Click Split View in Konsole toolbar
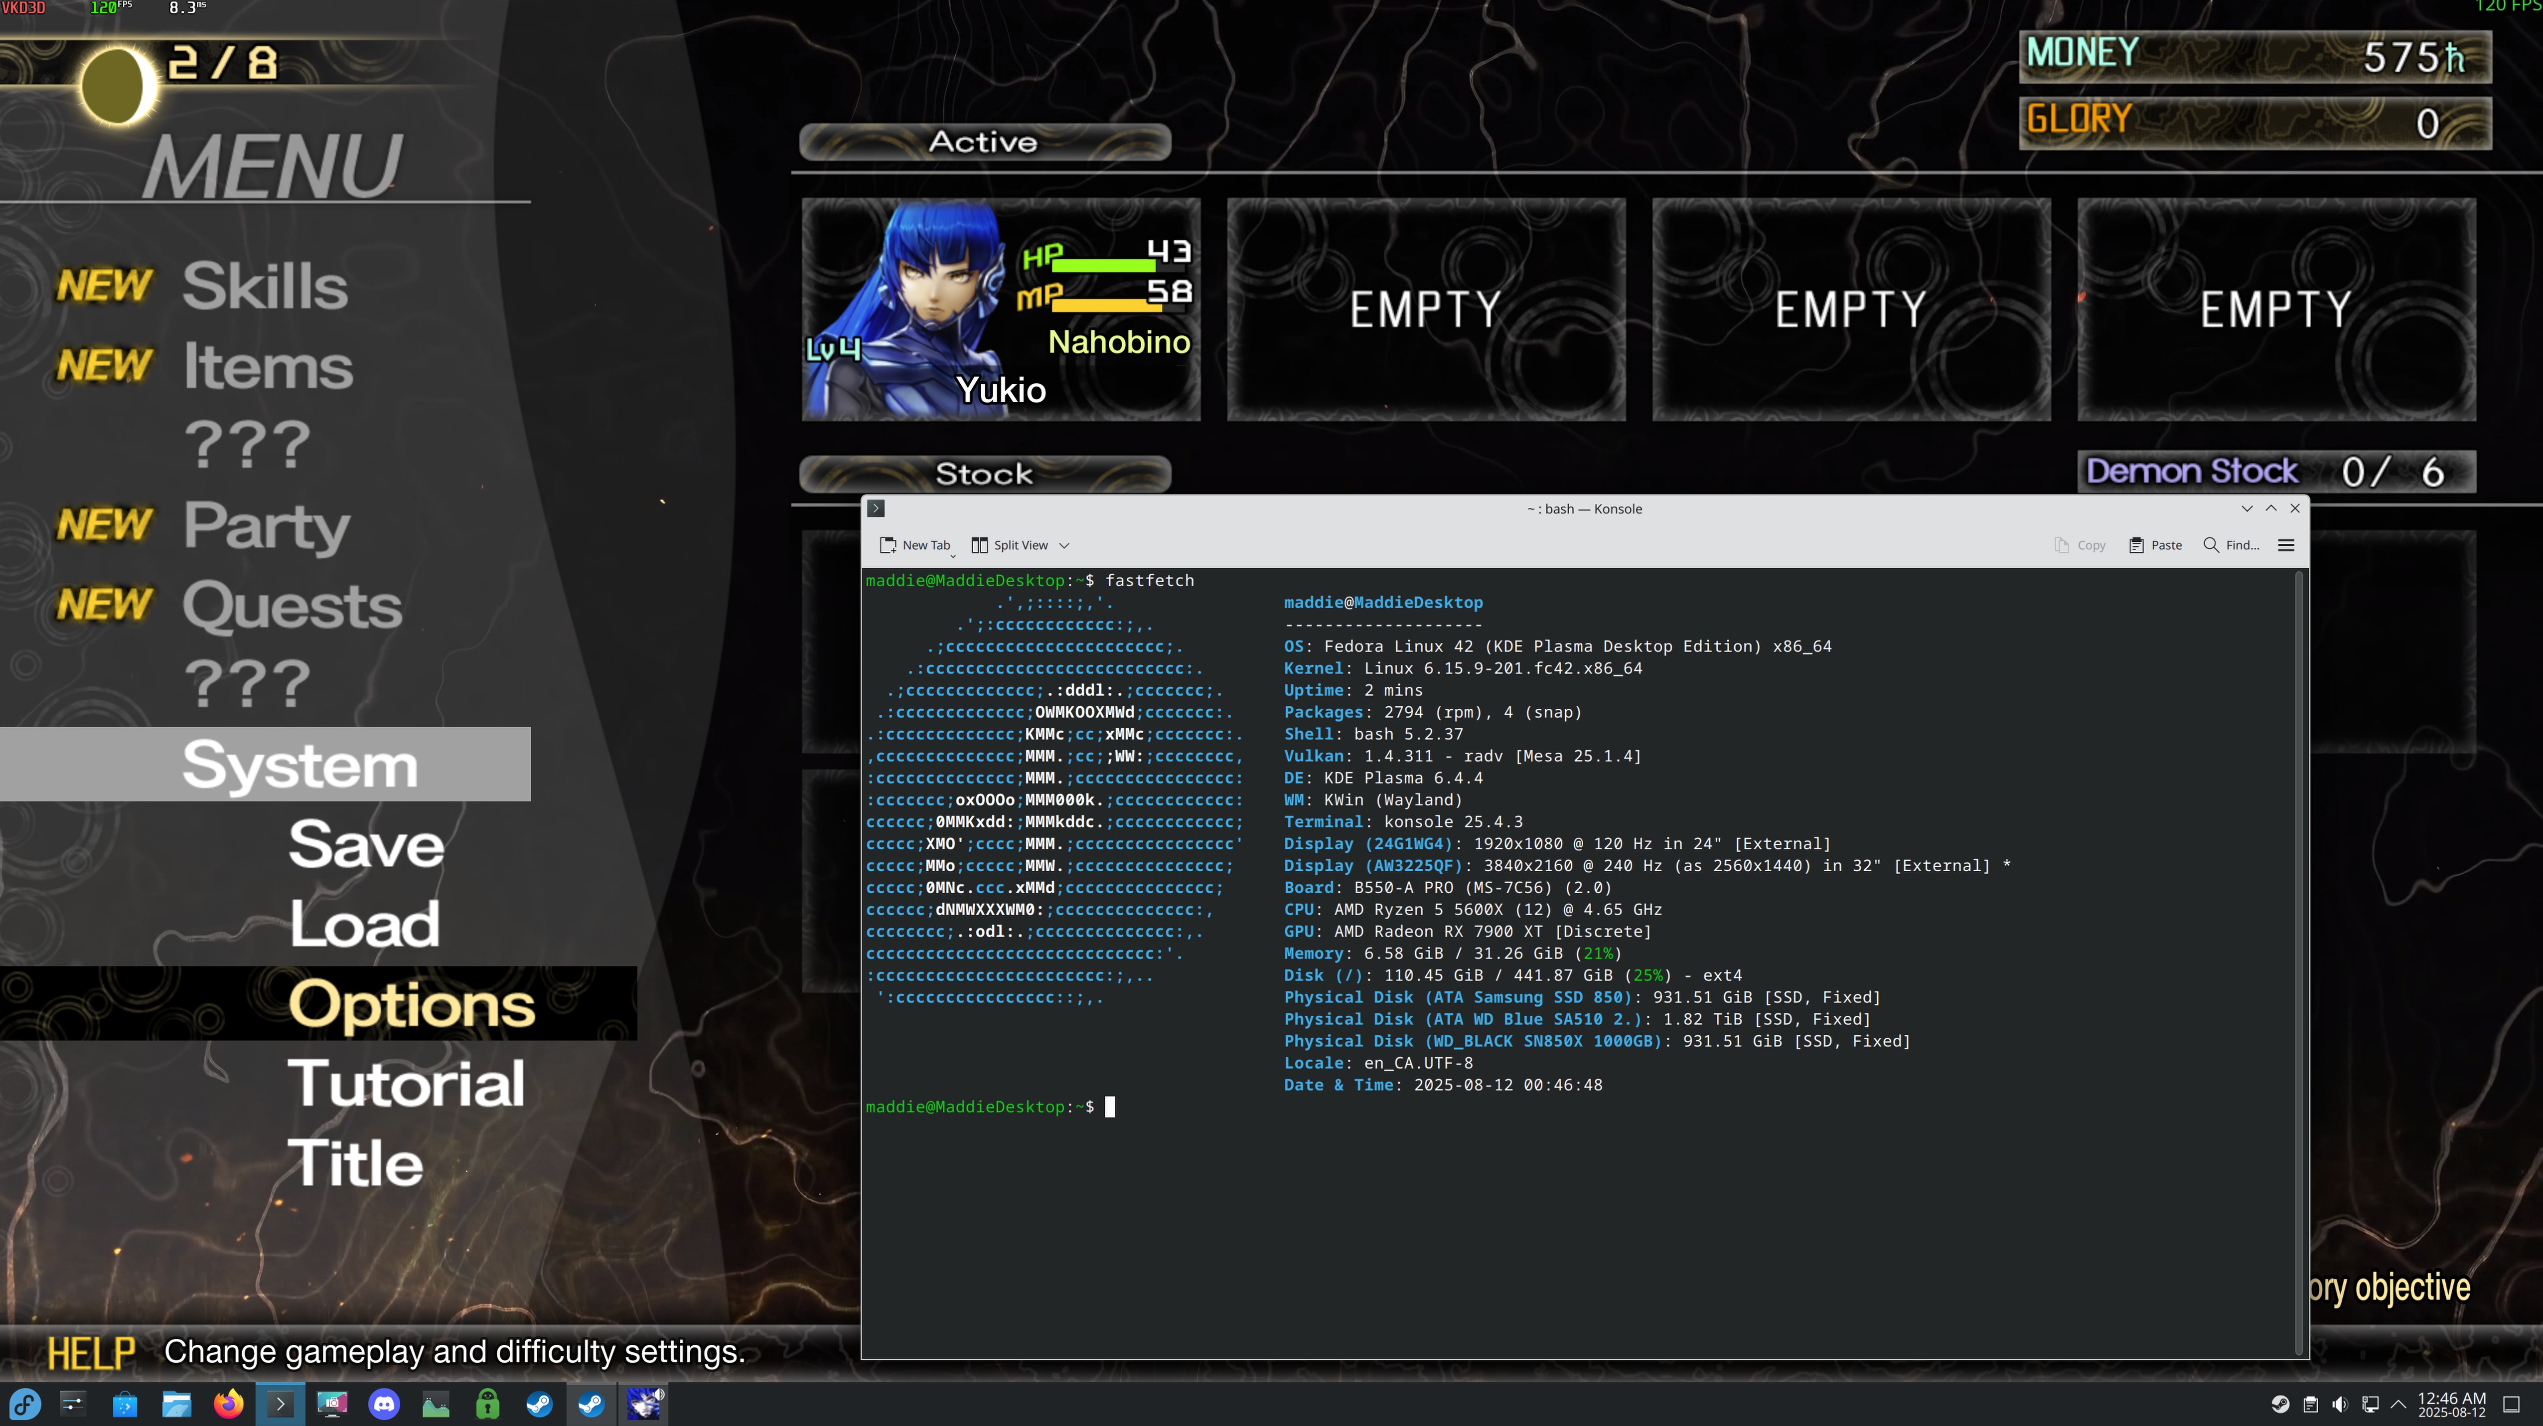 pos(1010,545)
